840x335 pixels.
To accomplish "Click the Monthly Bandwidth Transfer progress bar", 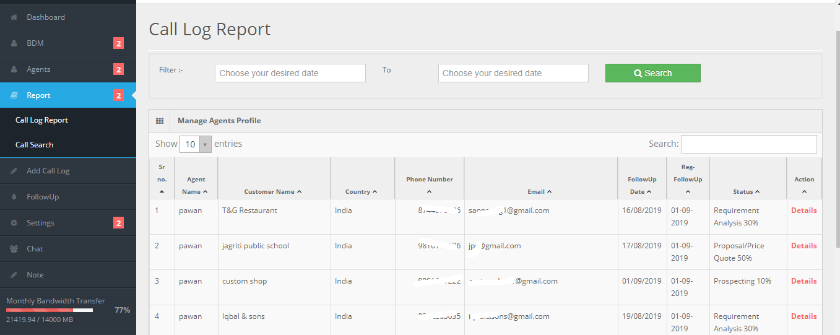I will [x=50, y=310].
